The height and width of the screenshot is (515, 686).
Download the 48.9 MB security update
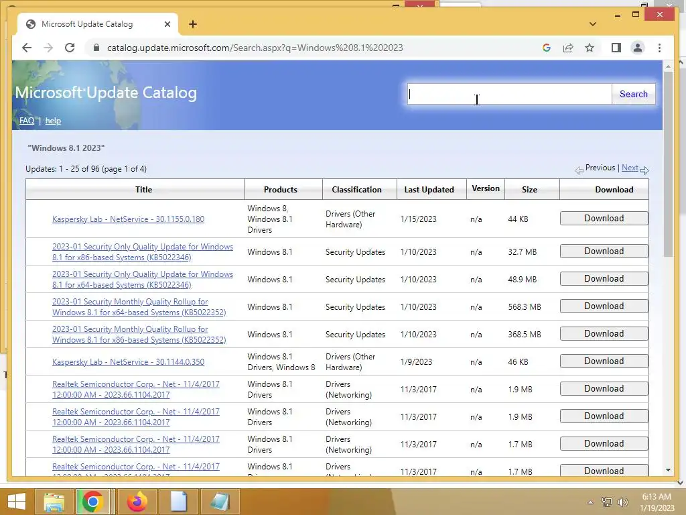coord(604,278)
